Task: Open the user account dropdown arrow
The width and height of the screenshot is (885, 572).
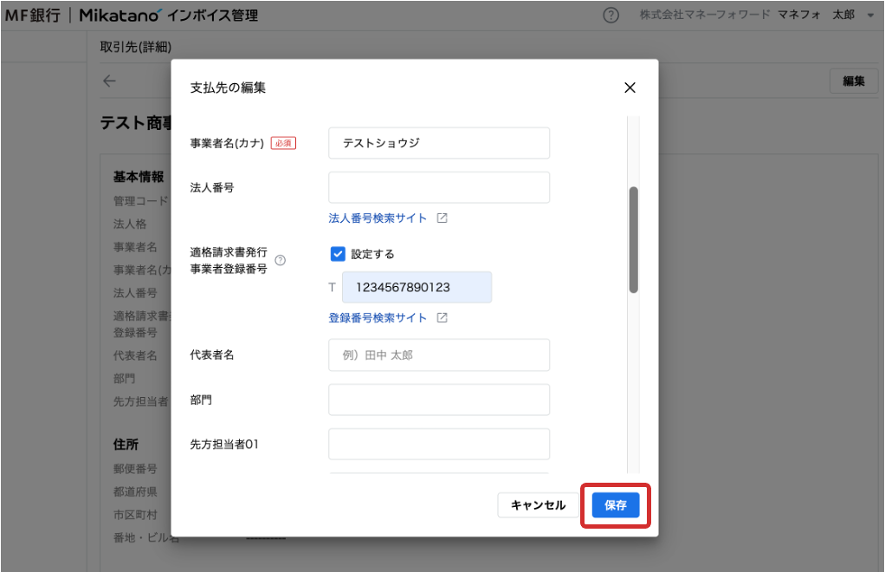Action: (870, 16)
